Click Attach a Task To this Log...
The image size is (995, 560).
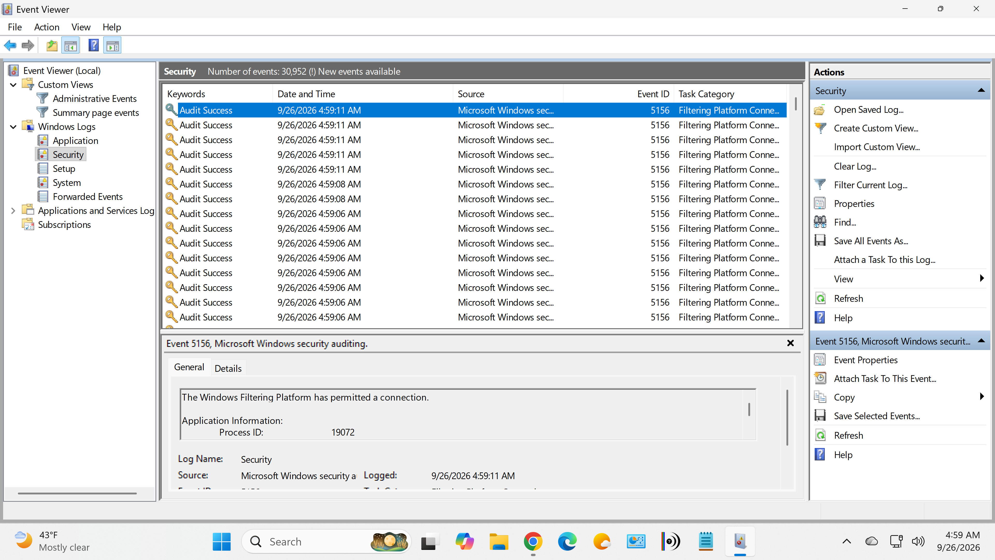885,260
